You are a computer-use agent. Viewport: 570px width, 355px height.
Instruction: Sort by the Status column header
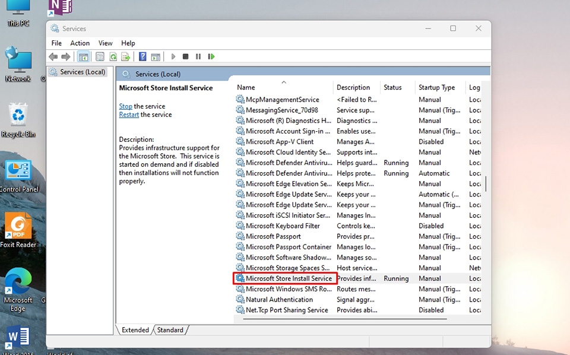[x=398, y=87]
